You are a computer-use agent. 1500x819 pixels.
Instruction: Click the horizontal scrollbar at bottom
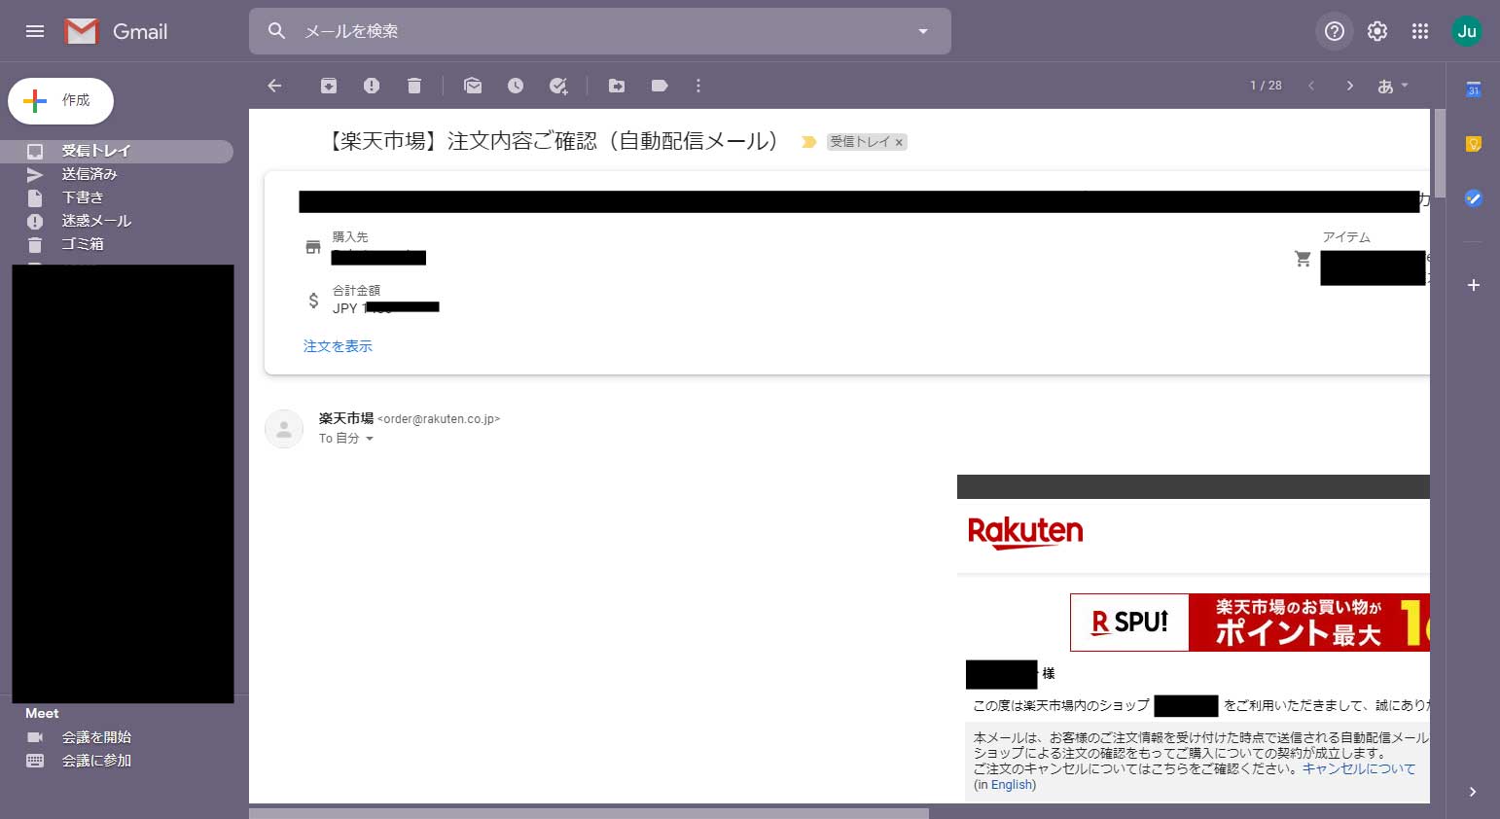coord(589,813)
